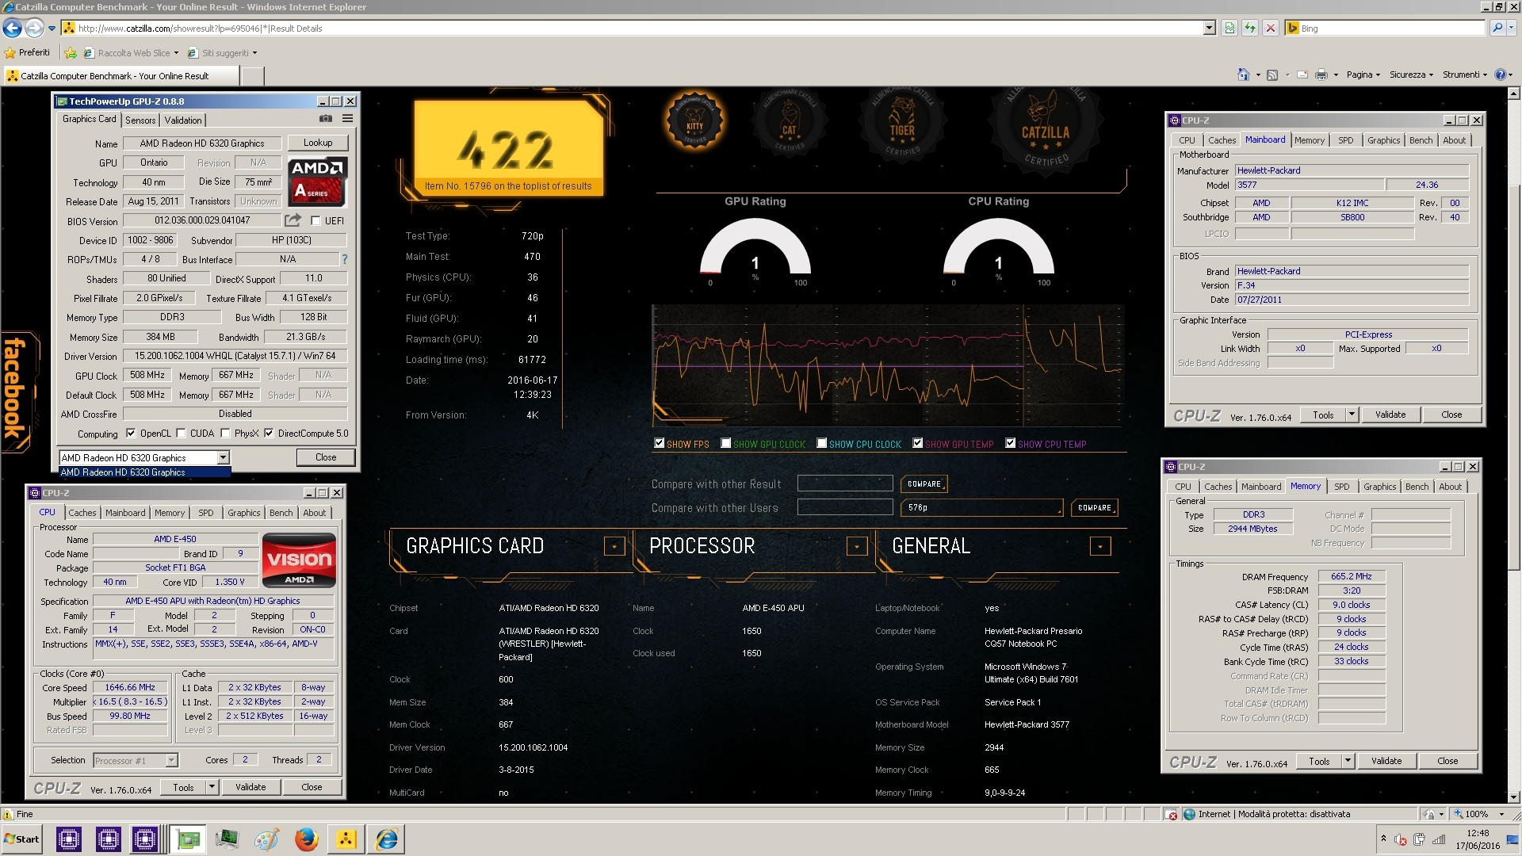Click the Refresh page icon in address bar
This screenshot has width=1522, height=856.
(x=1250, y=29)
